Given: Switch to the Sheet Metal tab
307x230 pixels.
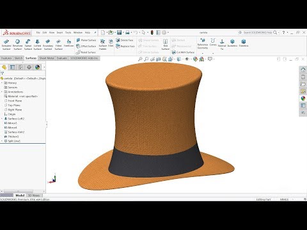Looking at the screenshot, I should click(x=47, y=58).
